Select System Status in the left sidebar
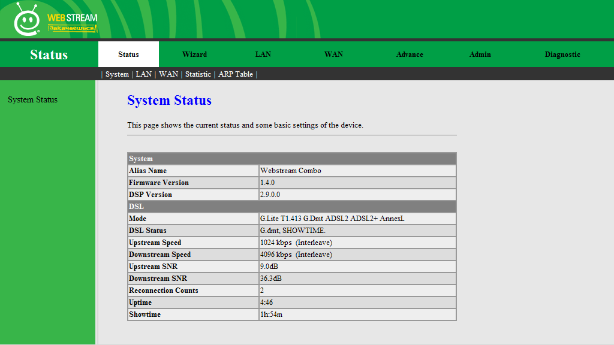Screen dimensions: 614x345 33,100
